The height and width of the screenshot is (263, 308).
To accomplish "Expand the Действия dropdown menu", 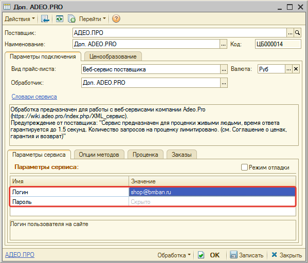I will tap(20, 19).
